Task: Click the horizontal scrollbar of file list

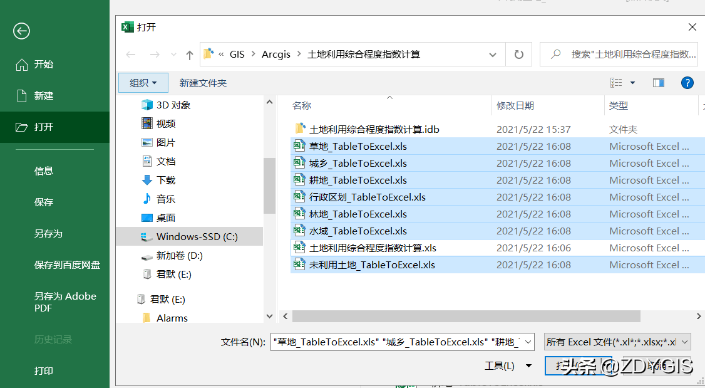Action: [466, 317]
